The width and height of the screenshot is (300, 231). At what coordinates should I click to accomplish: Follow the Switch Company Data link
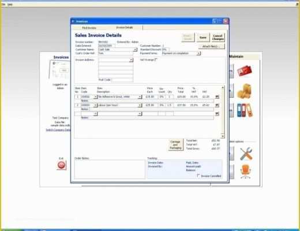tap(58, 130)
